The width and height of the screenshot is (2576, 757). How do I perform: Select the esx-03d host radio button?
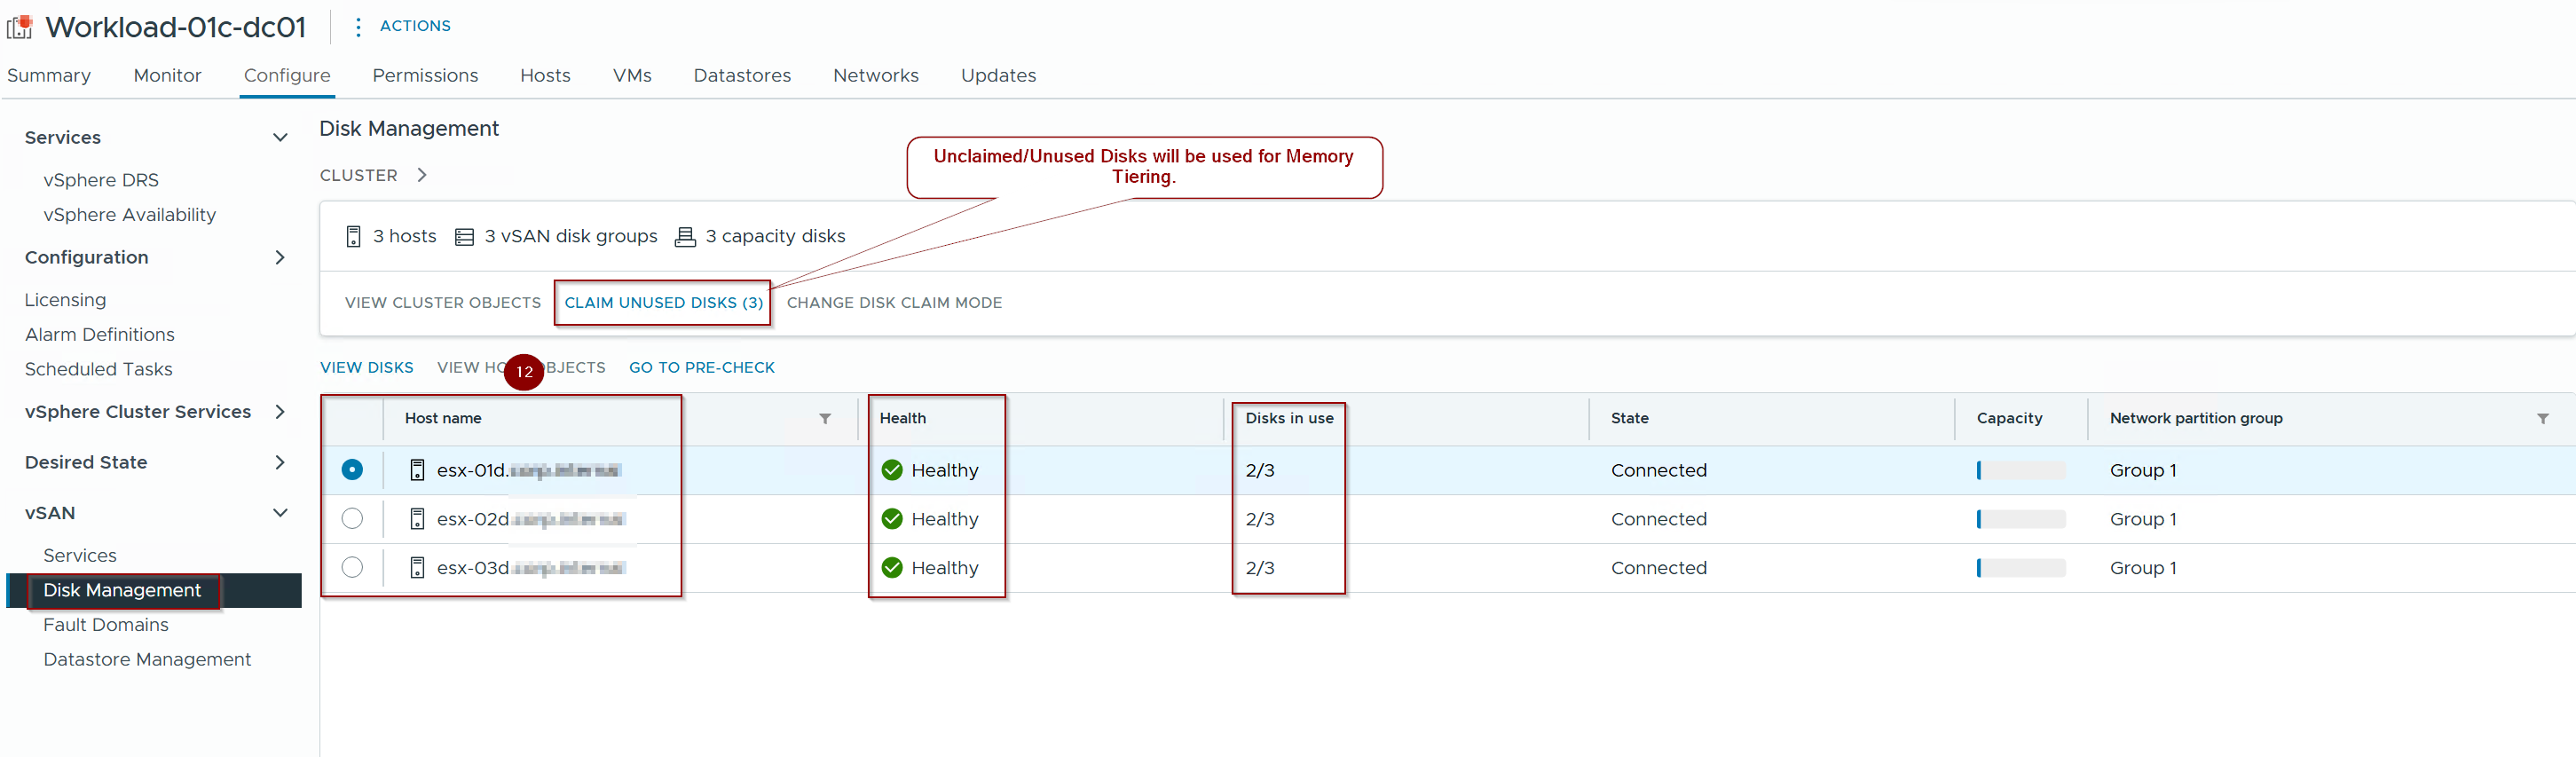click(x=352, y=568)
